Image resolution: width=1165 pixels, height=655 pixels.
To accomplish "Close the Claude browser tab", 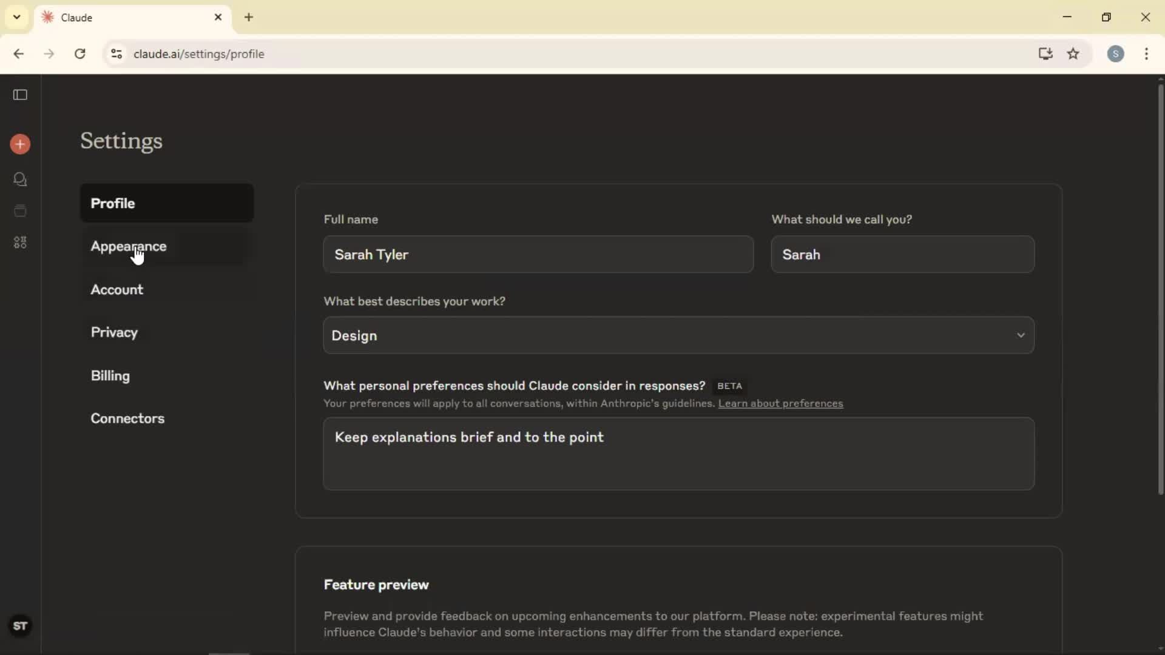I will (218, 18).
